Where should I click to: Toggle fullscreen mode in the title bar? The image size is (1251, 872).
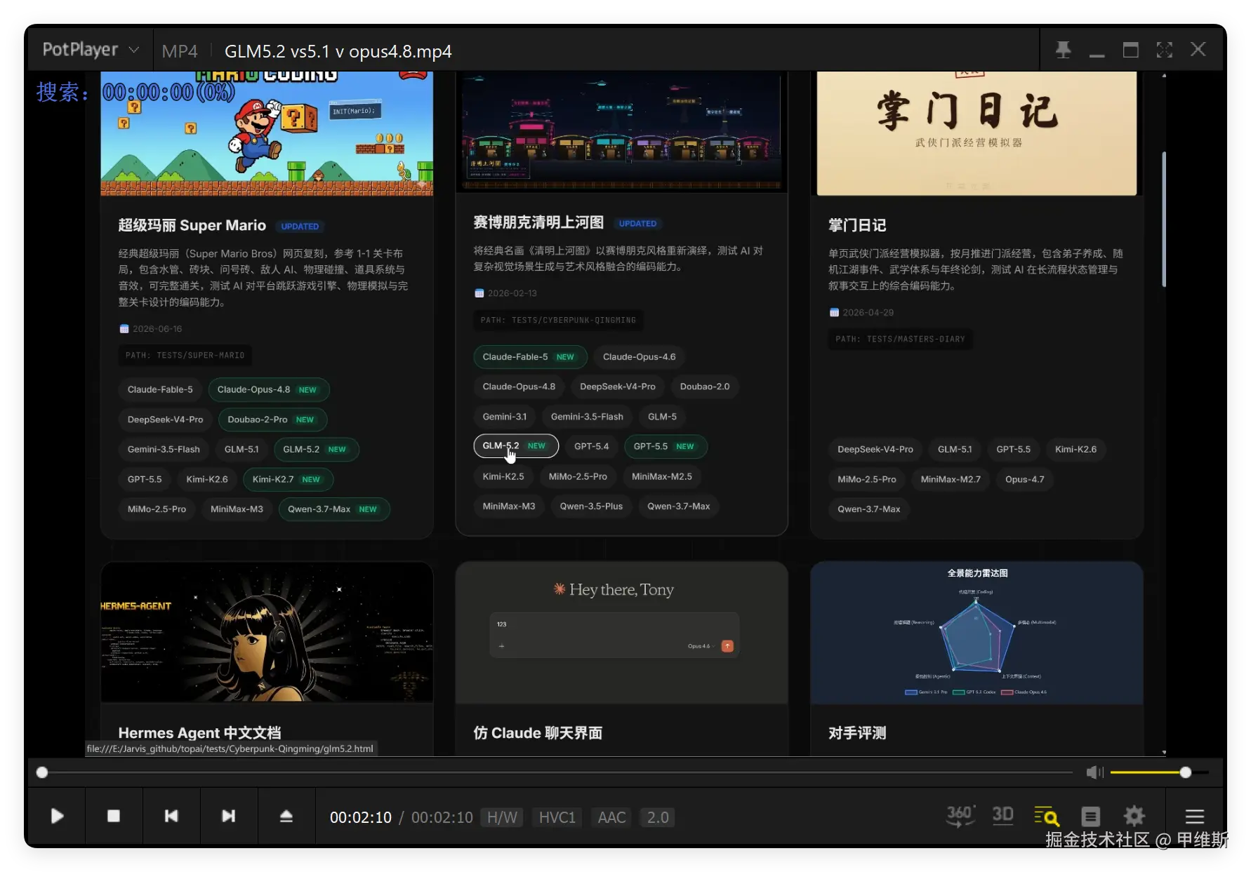1165,50
